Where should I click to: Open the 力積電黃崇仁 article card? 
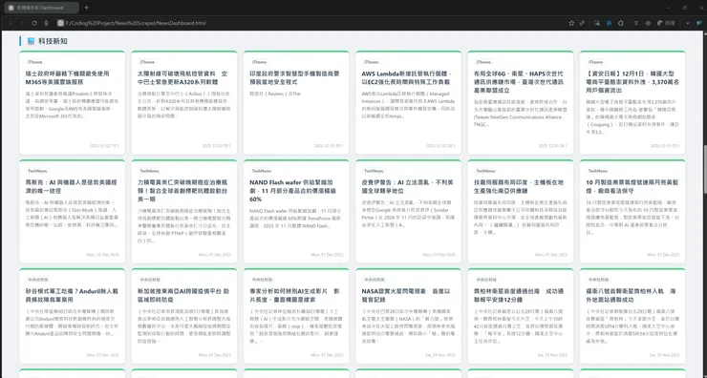tap(184, 211)
